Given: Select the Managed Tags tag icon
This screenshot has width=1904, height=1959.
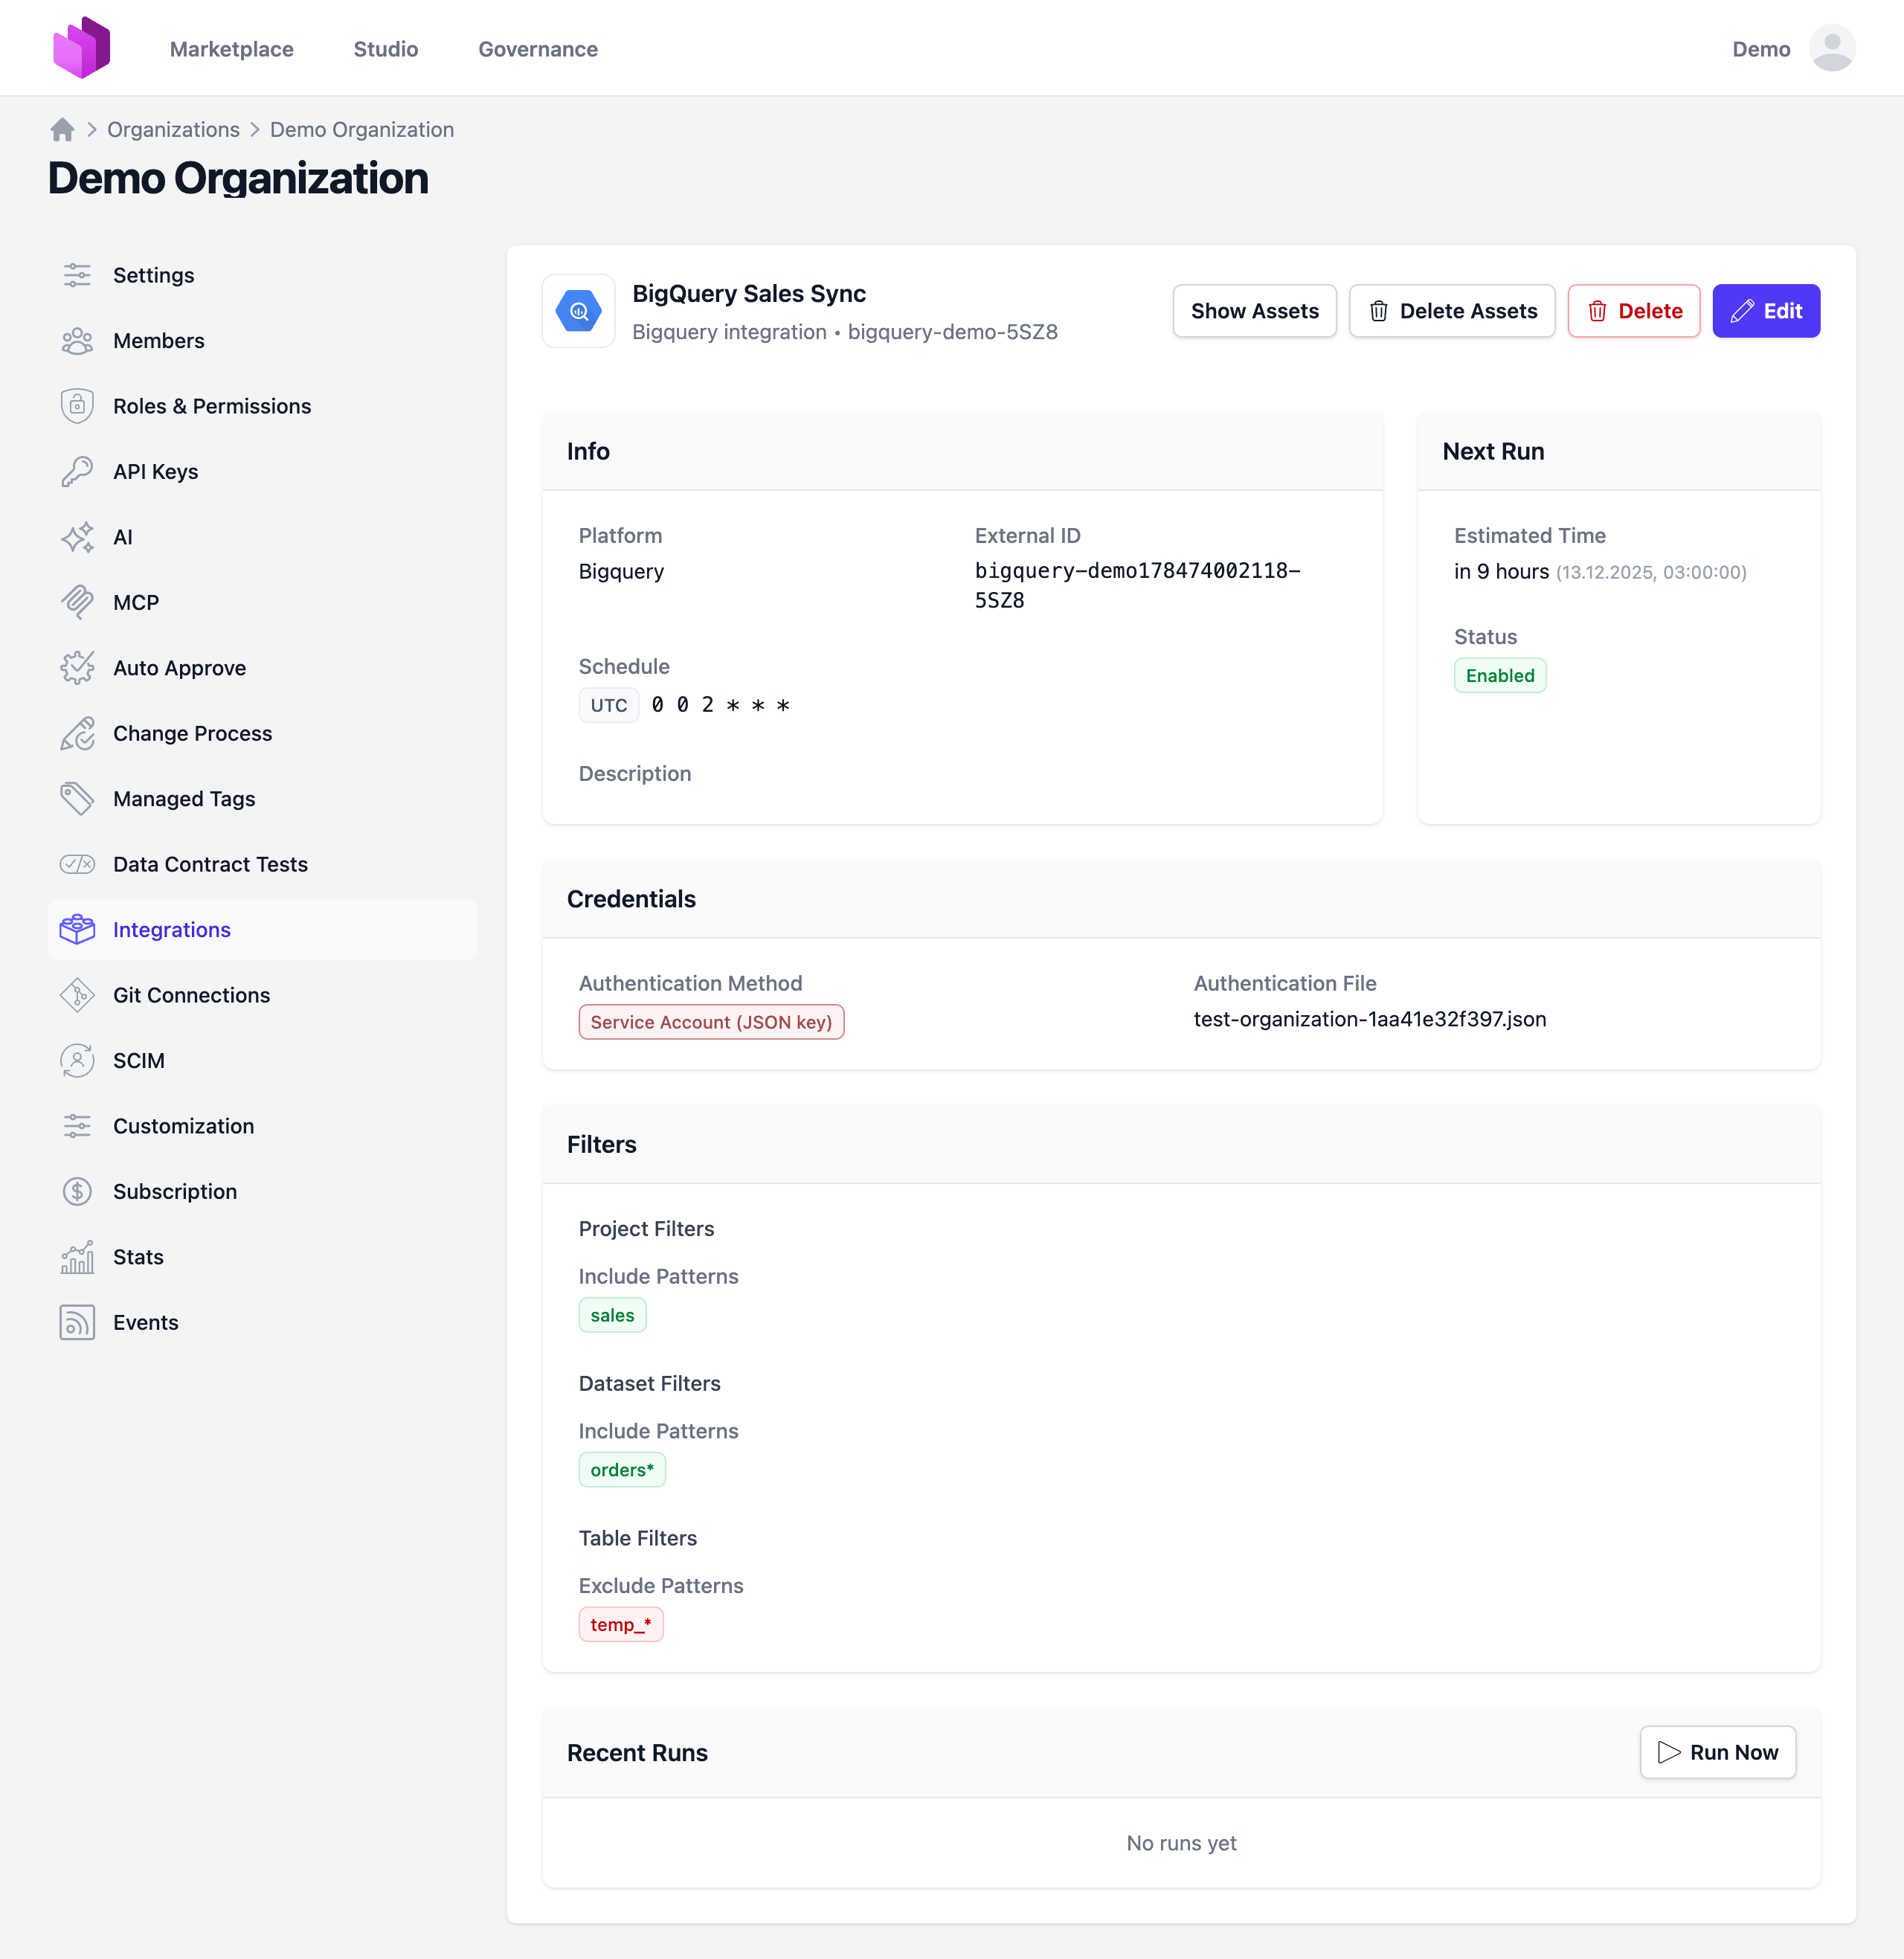Looking at the screenshot, I should pyautogui.click(x=77, y=798).
